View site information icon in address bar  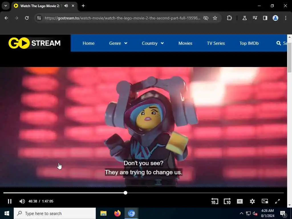point(39,18)
